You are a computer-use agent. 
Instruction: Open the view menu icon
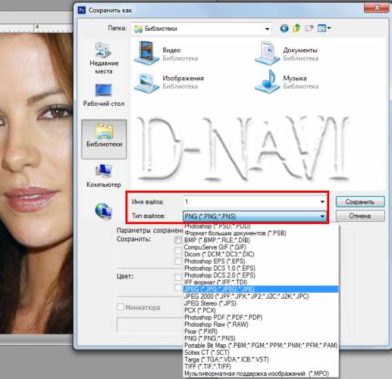click(x=324, y=28)
